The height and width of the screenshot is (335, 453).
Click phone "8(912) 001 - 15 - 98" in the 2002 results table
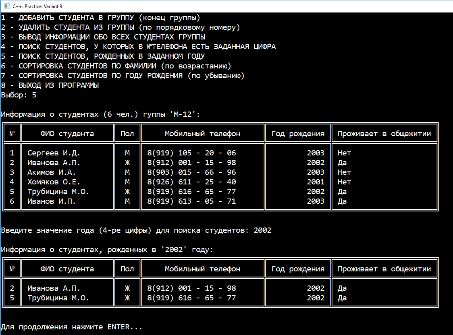pos(191,288)
